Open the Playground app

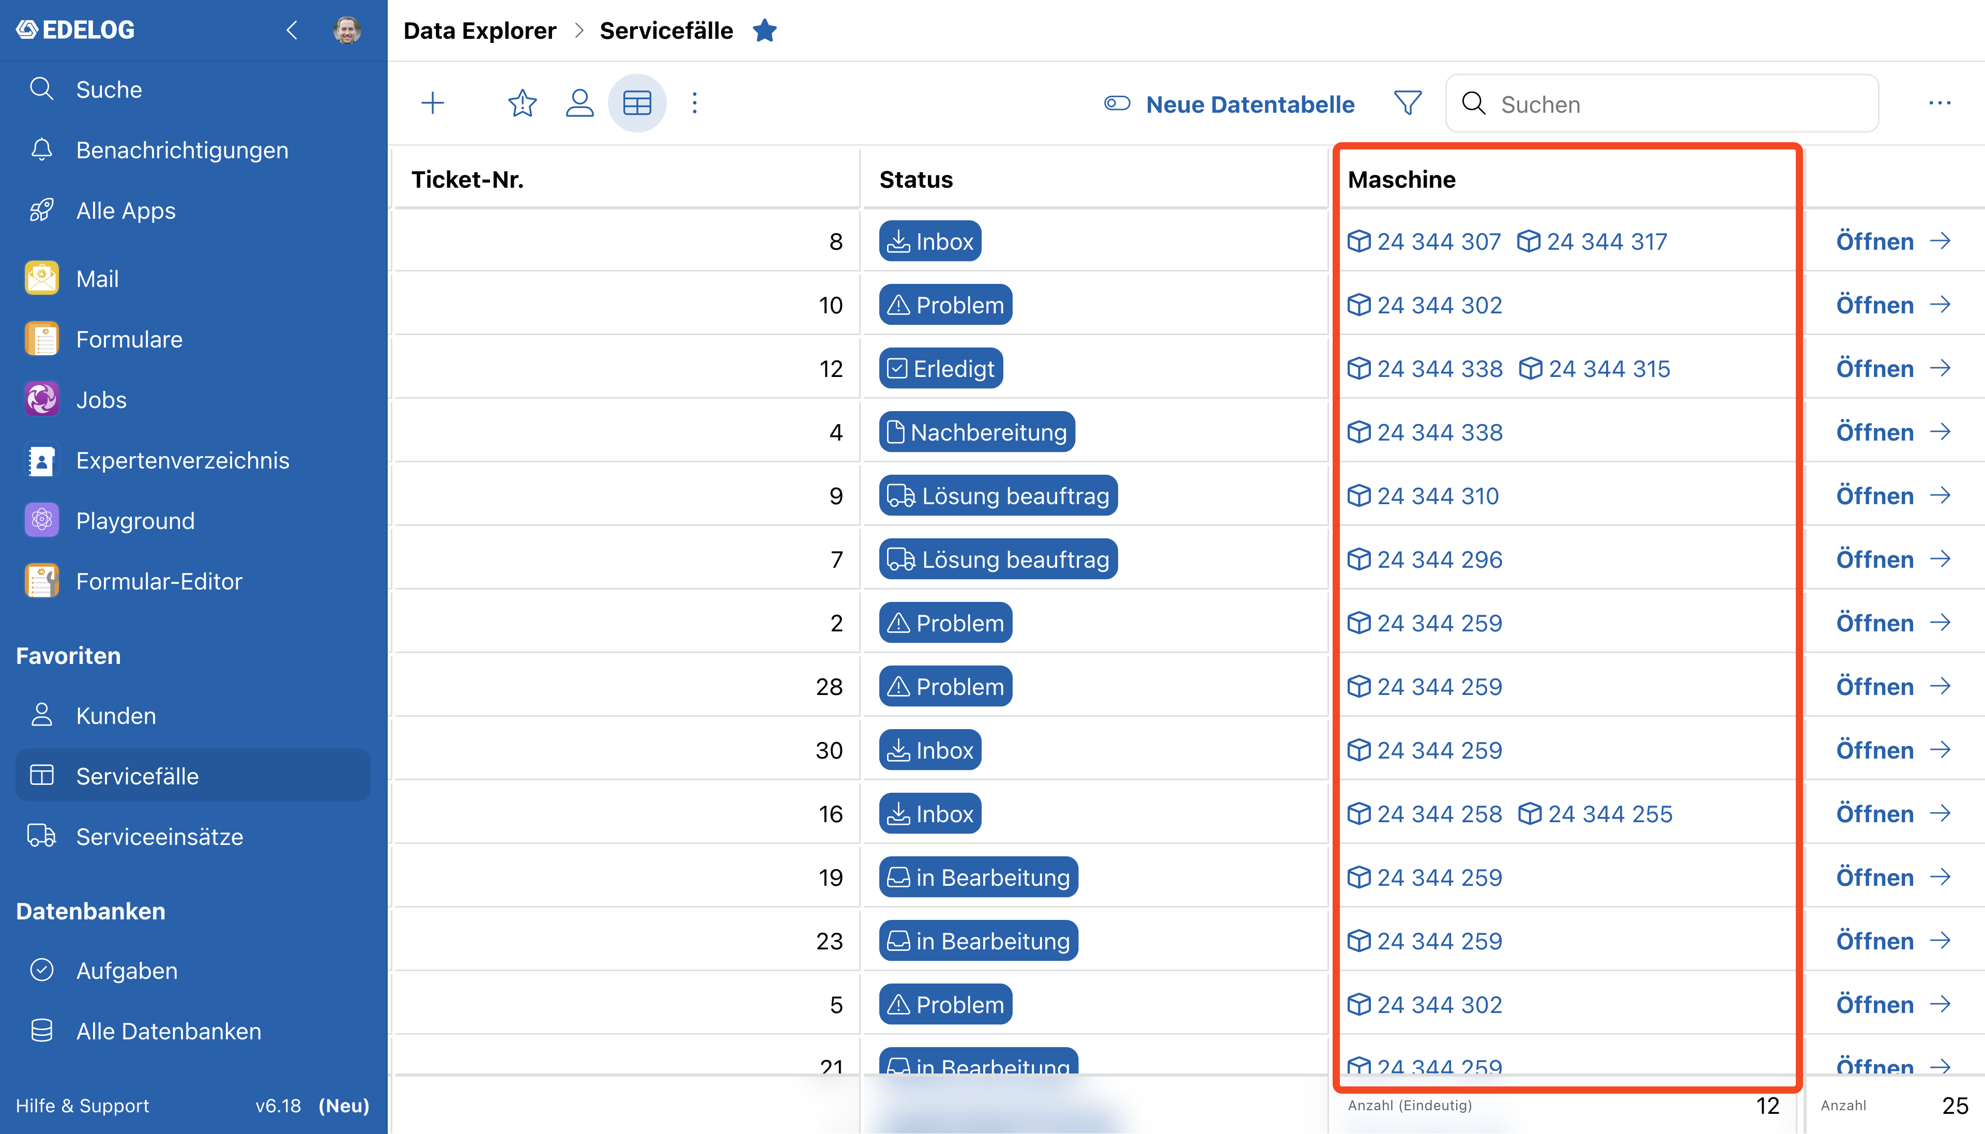(193, 520)
